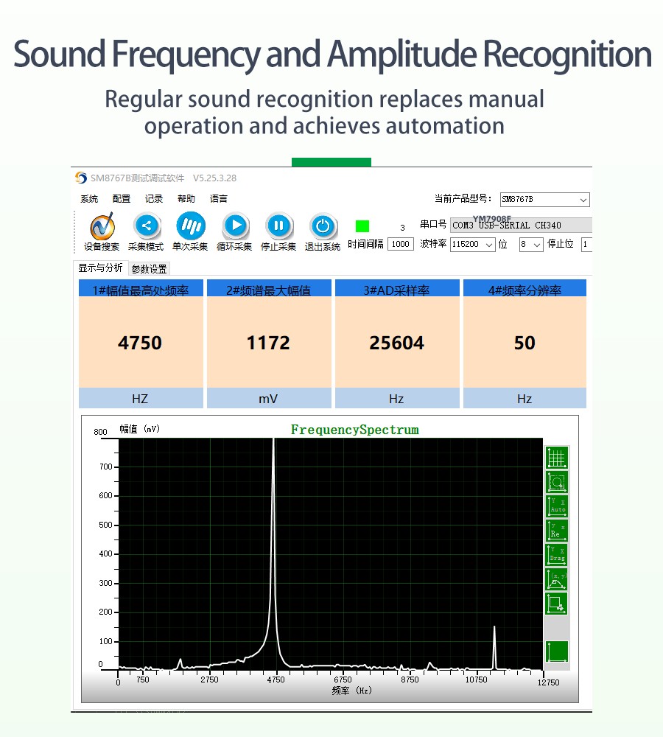Viewport: 663px width, 737px height.
Task: Start 循环采集 loop acquisition
Action: [x=234, y=227]
